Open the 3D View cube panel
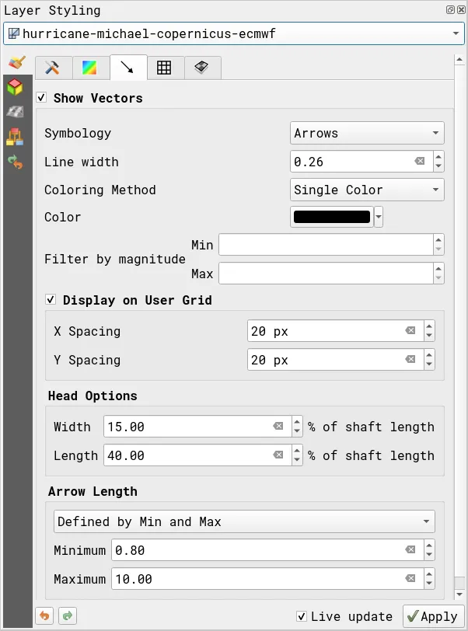 pyautogui.click(x=17, y=87)
